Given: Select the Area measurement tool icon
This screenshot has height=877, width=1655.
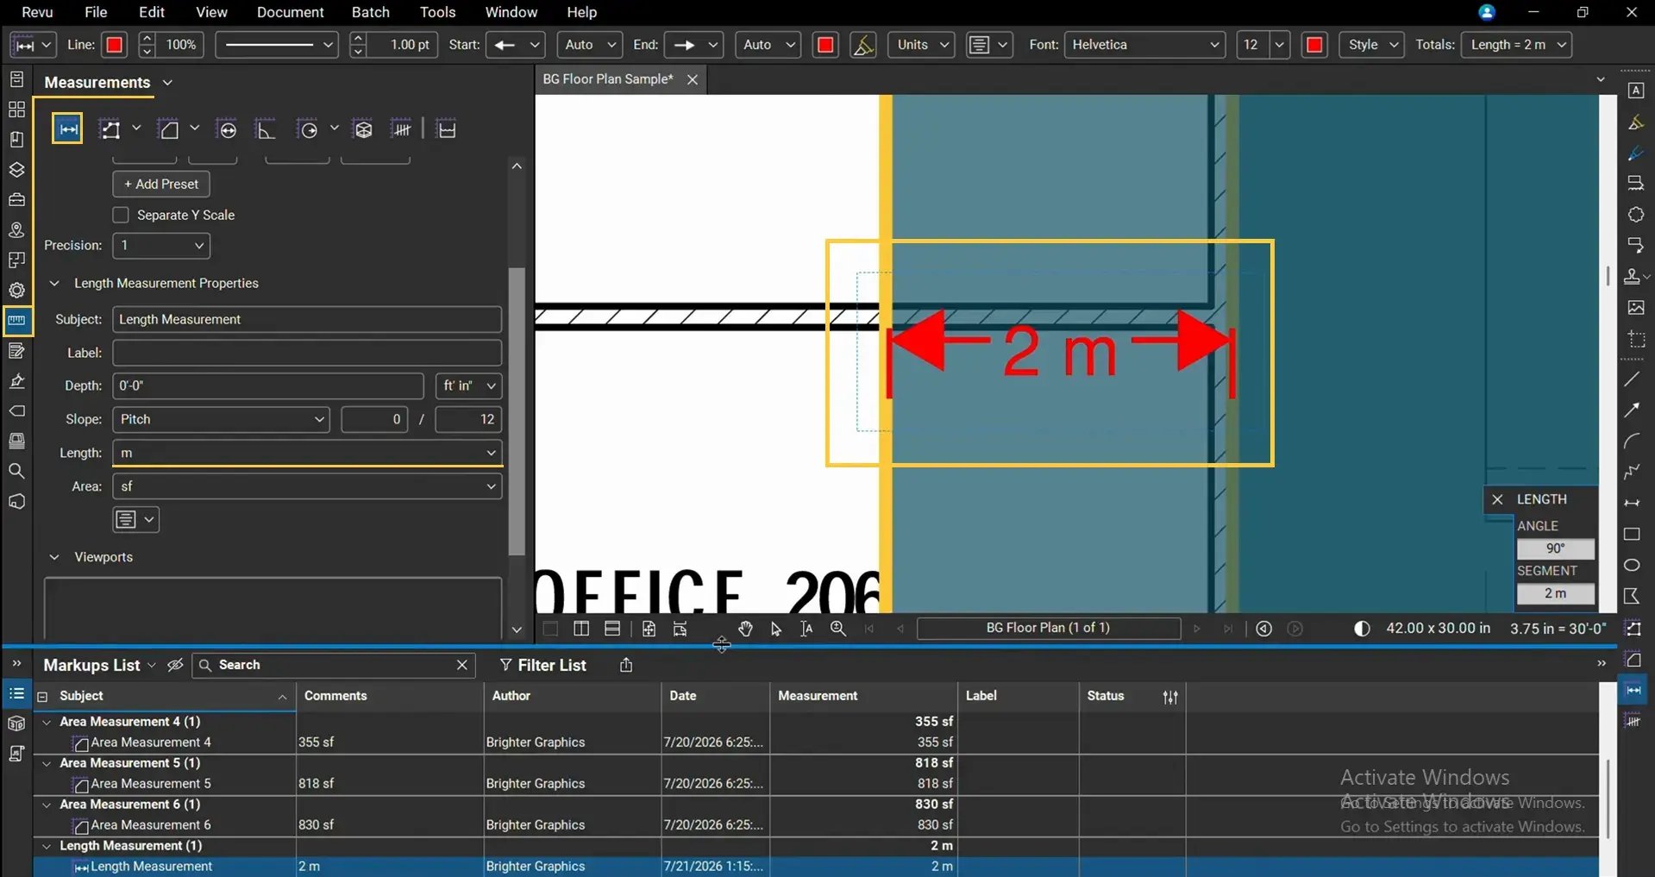Looking at the screenshot, I should pos(169,129).
